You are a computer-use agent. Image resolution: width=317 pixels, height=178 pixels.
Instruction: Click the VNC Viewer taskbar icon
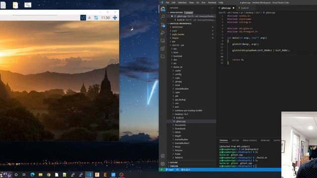click(113, 175)
